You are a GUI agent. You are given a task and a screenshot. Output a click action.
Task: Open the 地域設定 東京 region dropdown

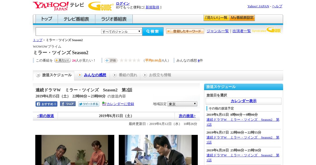click(x=182, y=104)
